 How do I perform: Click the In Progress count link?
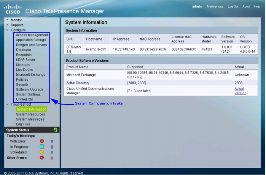(52, 147)
